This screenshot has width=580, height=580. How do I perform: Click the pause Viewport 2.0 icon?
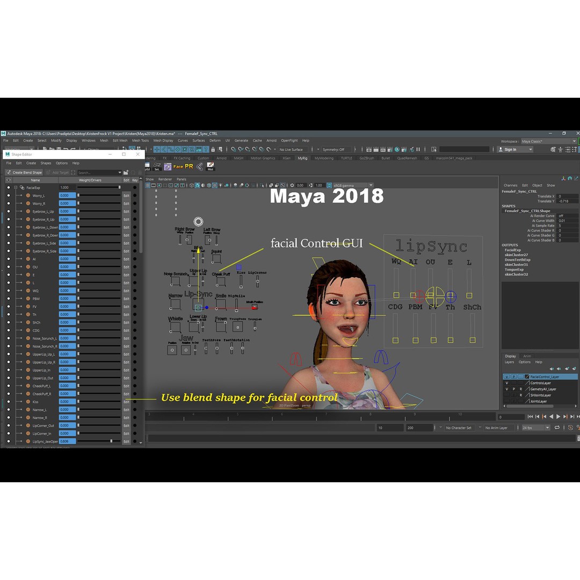pos(418,149)
